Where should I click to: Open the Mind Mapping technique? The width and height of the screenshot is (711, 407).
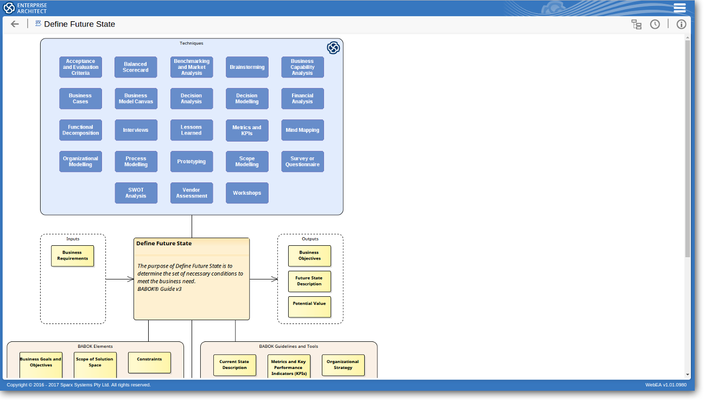[x=302, y=130]
